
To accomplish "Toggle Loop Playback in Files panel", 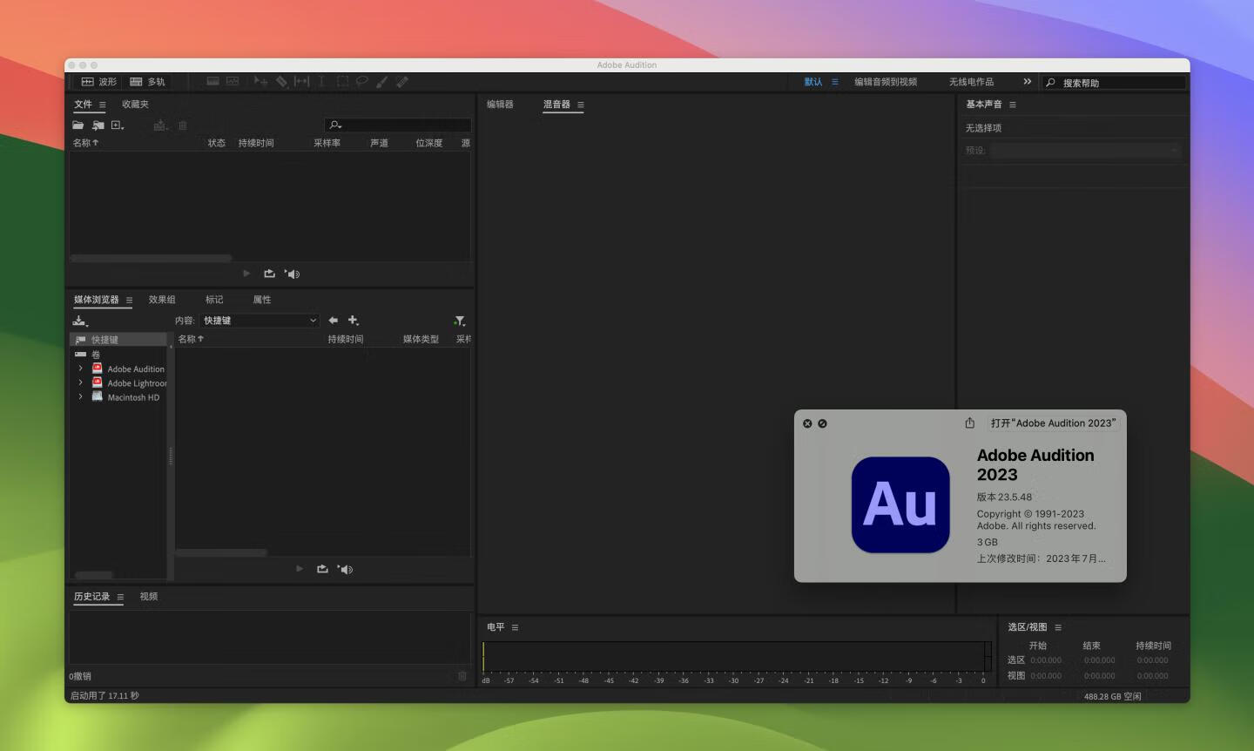I will (x=269, y=274).
